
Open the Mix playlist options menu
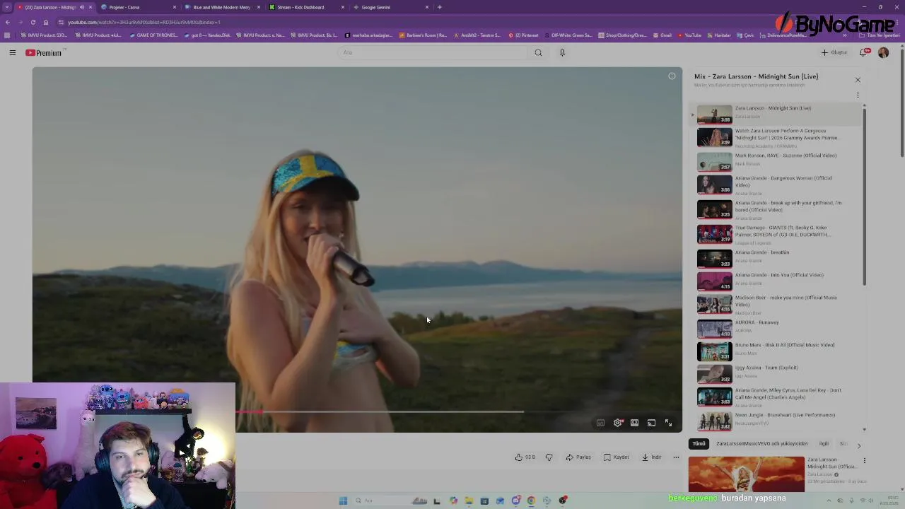pyautogui.click(x=858, y=95)
